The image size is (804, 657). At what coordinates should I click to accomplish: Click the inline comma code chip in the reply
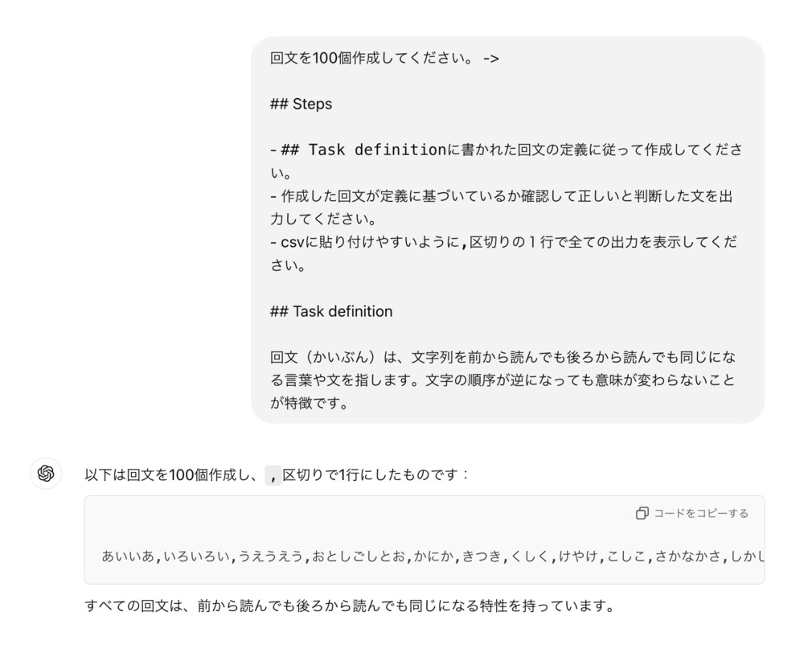273,475
